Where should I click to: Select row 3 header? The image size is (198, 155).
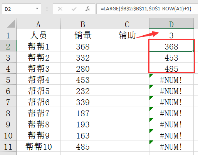8,57
